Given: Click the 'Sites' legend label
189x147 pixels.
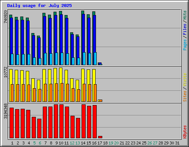Looking at the screenshot, I should 185,96.
